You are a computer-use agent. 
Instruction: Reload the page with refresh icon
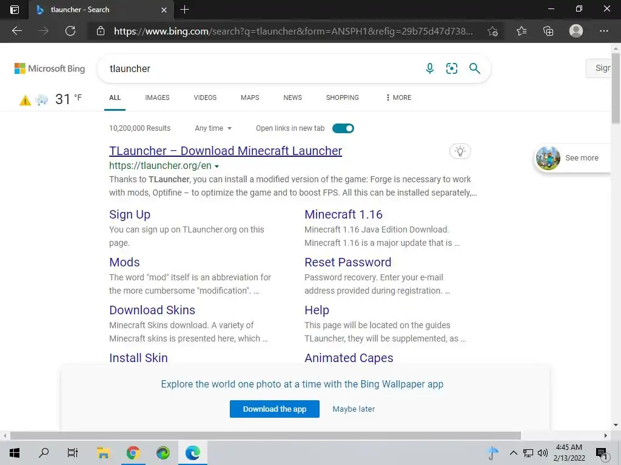pos(70,31)
